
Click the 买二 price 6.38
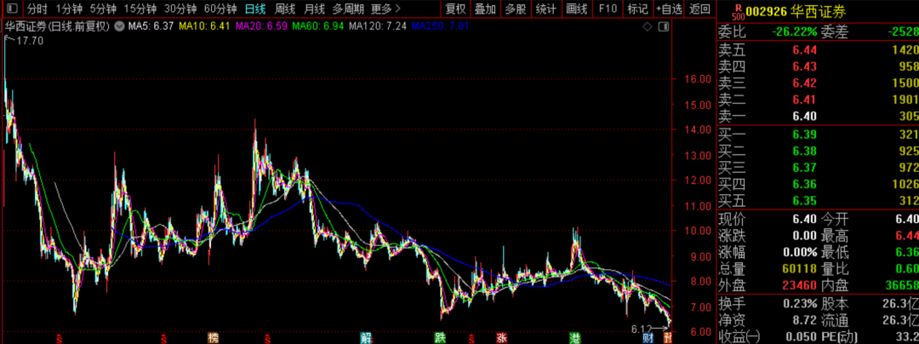[x=805, y=152]
